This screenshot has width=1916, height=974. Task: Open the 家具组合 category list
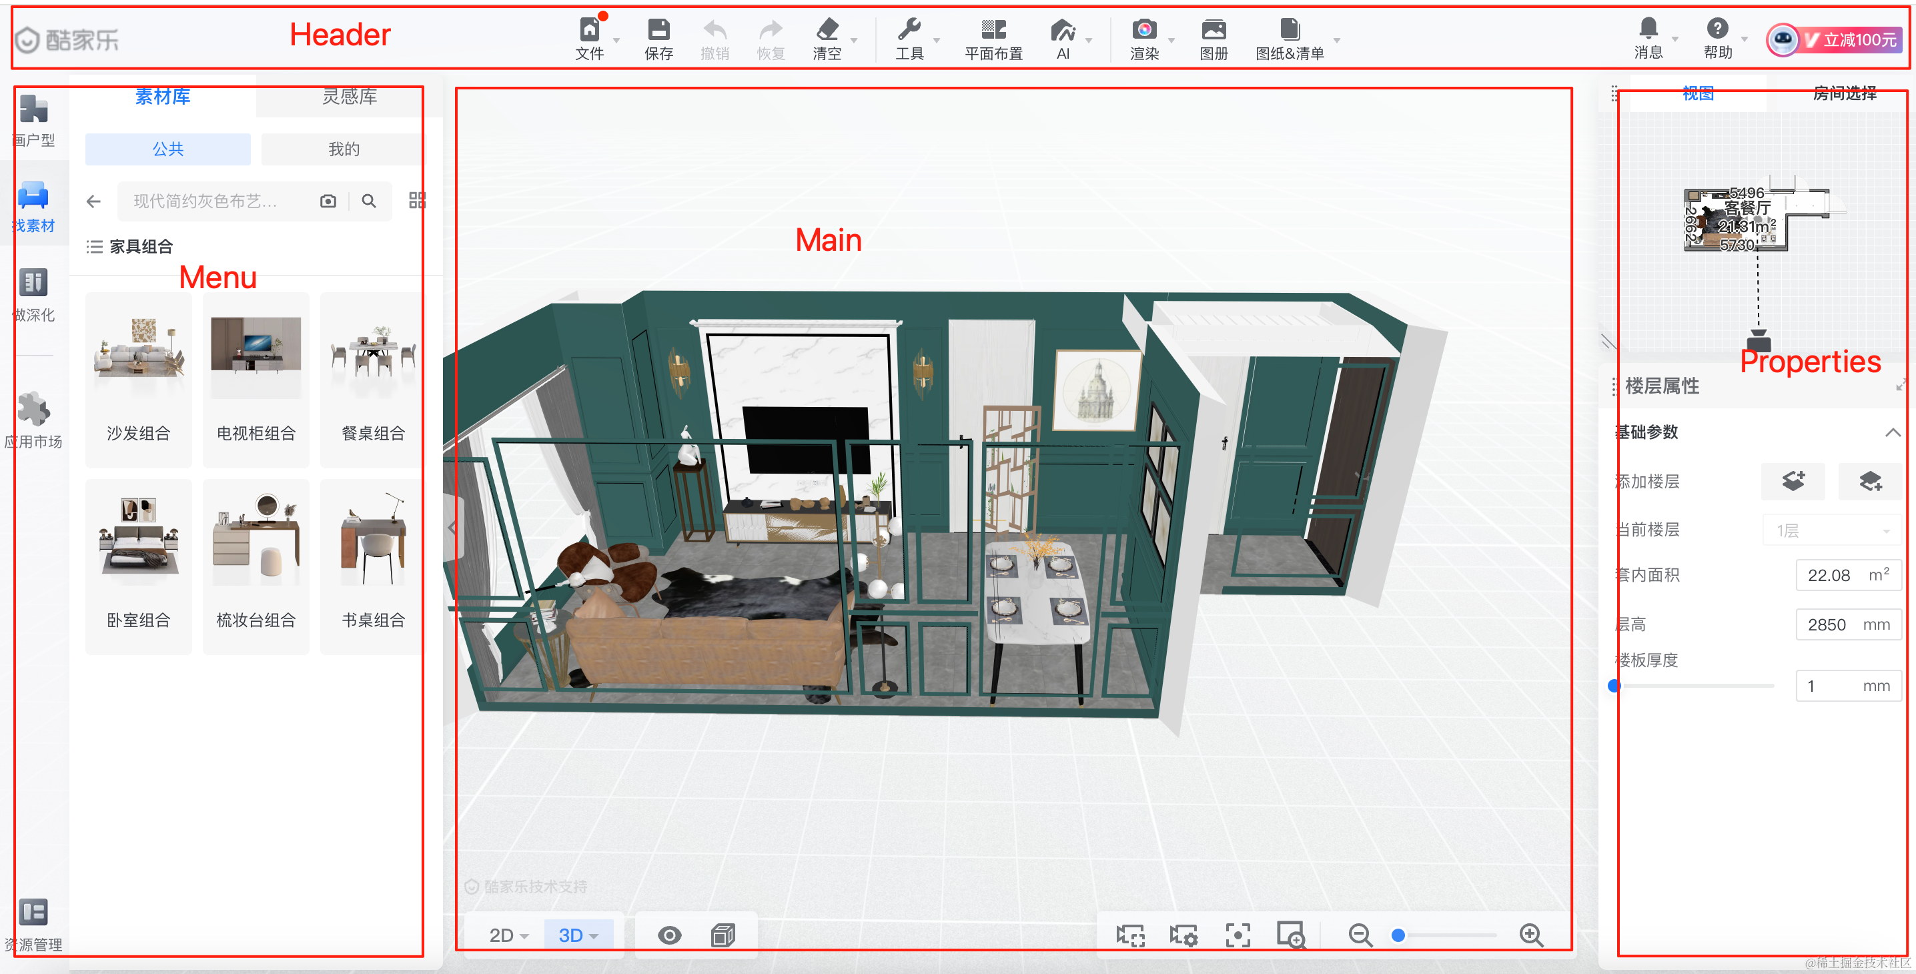(x=130, y=246)
